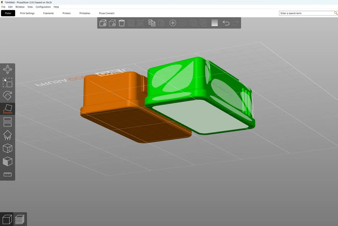Viewport: 338px width, 226px height.
Task: Click the Remove instance minus icon
Action: coord(182,23)
